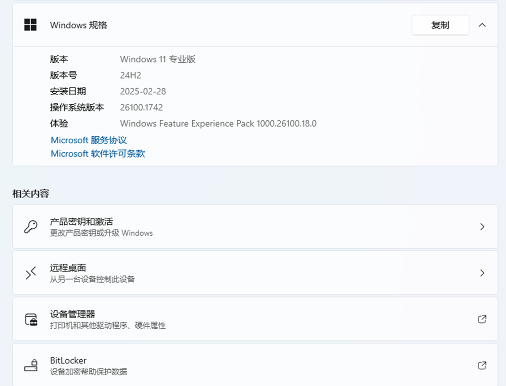Viewport: 506px width, 386px height.
Task: Click the version number 24H2
Action: tap(131, 75)
